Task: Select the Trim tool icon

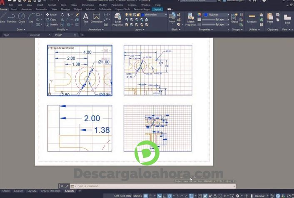Action: pyautogui.click(x=69, y=15)
